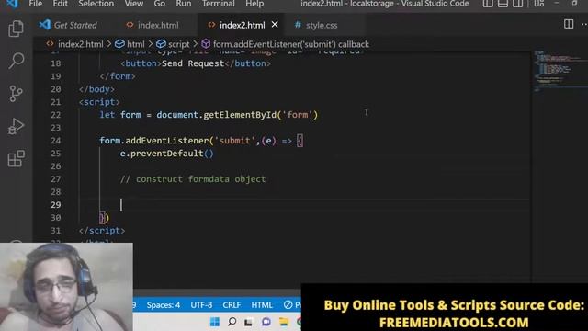The width and height of the screenshot is (588, 331).
Task: Change line endings via CRLF
Action: (x=232, y=305)
